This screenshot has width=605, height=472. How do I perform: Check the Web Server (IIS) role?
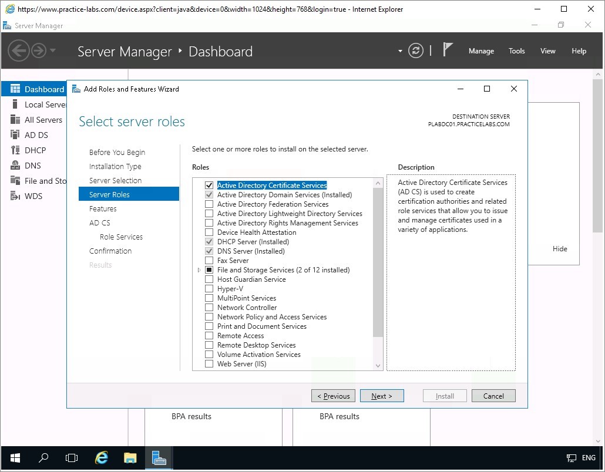(x=209, y=363)
